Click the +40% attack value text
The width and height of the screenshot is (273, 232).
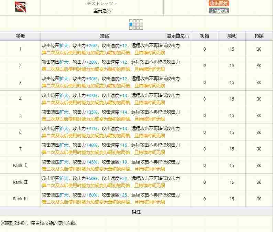pos(92,145)
